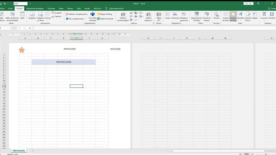Insert a Símbolo (omega icon)

[x=272, y=15]
